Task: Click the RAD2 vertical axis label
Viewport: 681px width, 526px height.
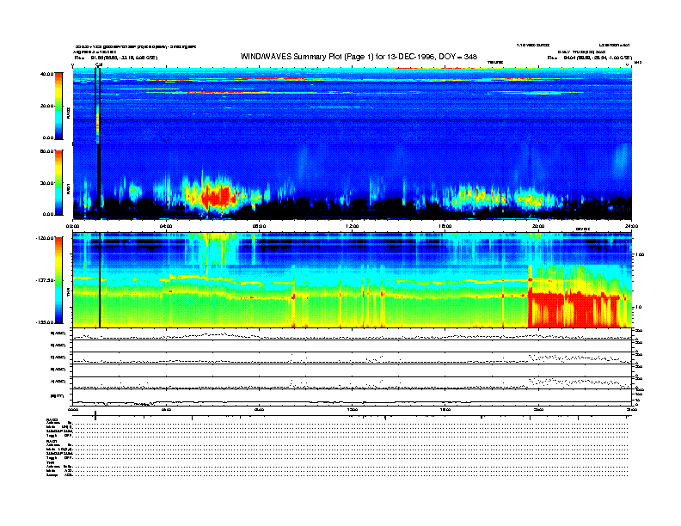Action: tap(68, 113)
